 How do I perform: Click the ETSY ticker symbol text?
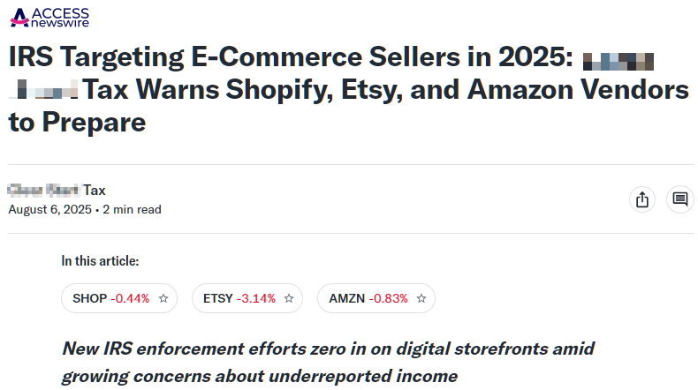pos(217,298)
